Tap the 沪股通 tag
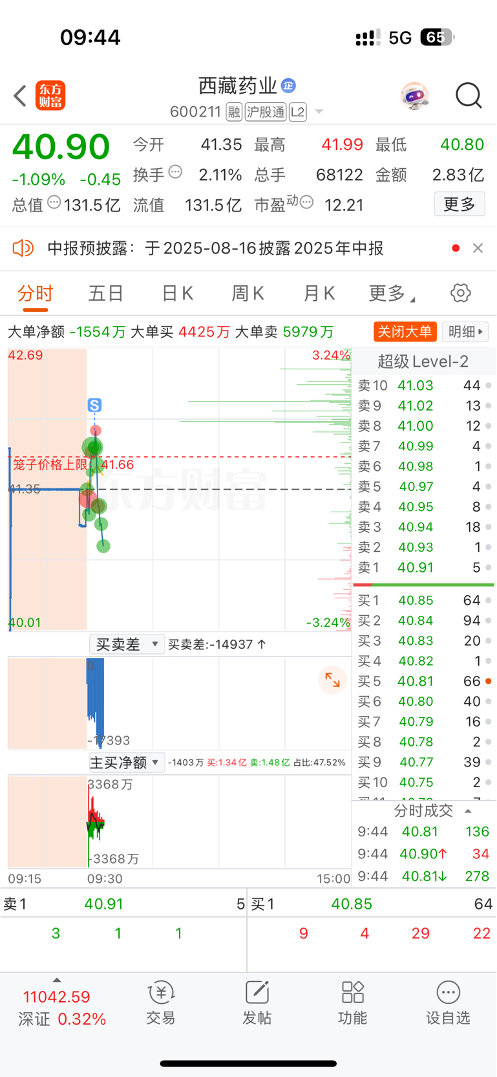The height and width of the screenshot is (1077, 497). pyautogui.click(x=265, y=112)
